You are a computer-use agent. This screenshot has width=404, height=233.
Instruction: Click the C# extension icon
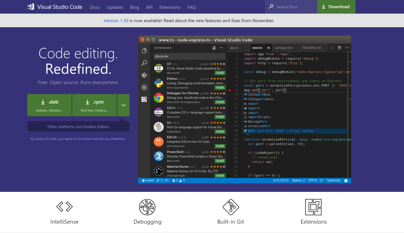pos(159,68)
